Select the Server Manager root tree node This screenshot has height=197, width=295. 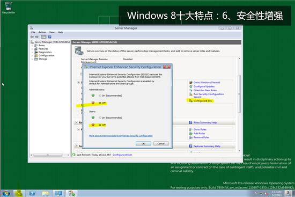pyautogui.click(x=52, y=42)
